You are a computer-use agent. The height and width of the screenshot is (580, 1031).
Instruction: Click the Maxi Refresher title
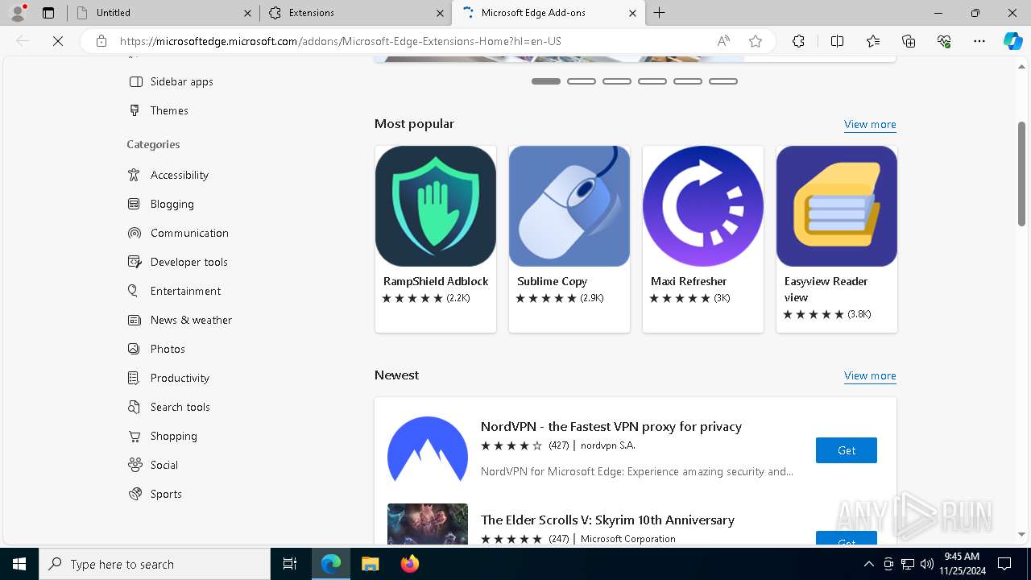[689, 281]
